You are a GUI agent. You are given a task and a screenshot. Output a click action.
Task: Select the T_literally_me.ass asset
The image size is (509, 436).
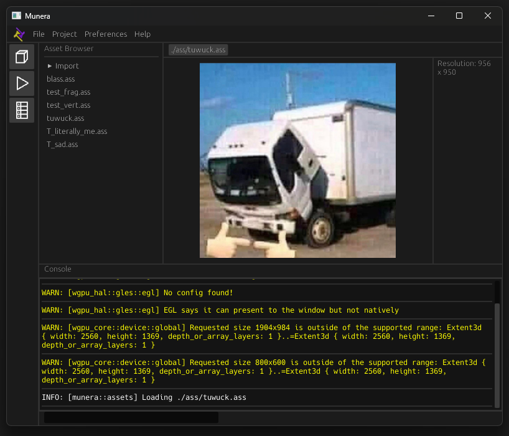coord(77,131)
